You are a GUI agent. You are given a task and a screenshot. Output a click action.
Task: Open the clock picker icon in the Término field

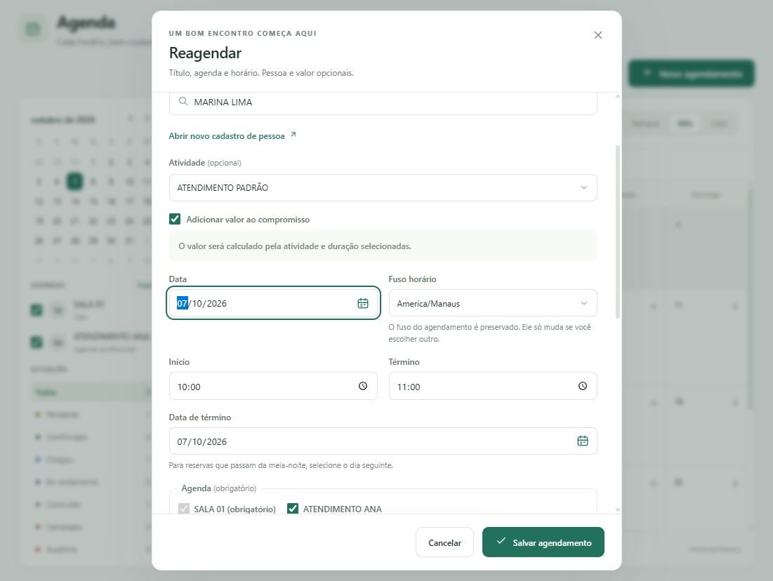click(x=582, y=386)
